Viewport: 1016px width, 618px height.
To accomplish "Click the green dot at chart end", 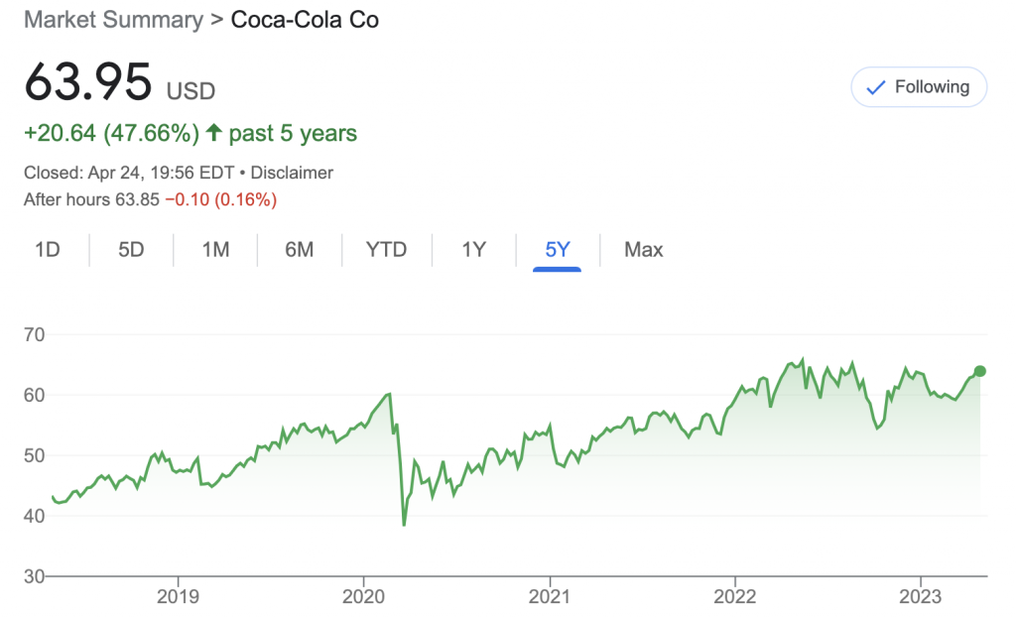I will click(980, 371).
